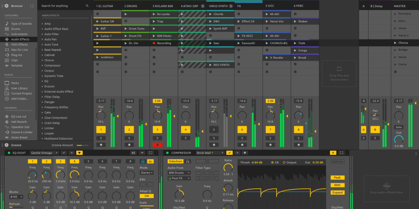Click the Compressor sidechain headphones icon
Screen dimensions: 419x209
(x=188, y=161)
